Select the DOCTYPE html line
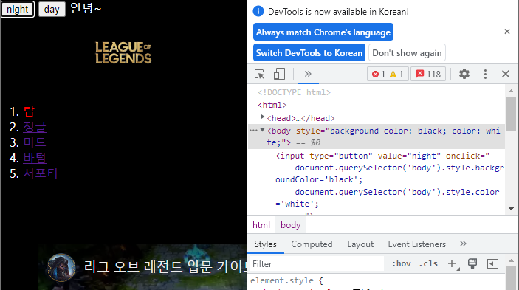519x290 pixels. 295,92
